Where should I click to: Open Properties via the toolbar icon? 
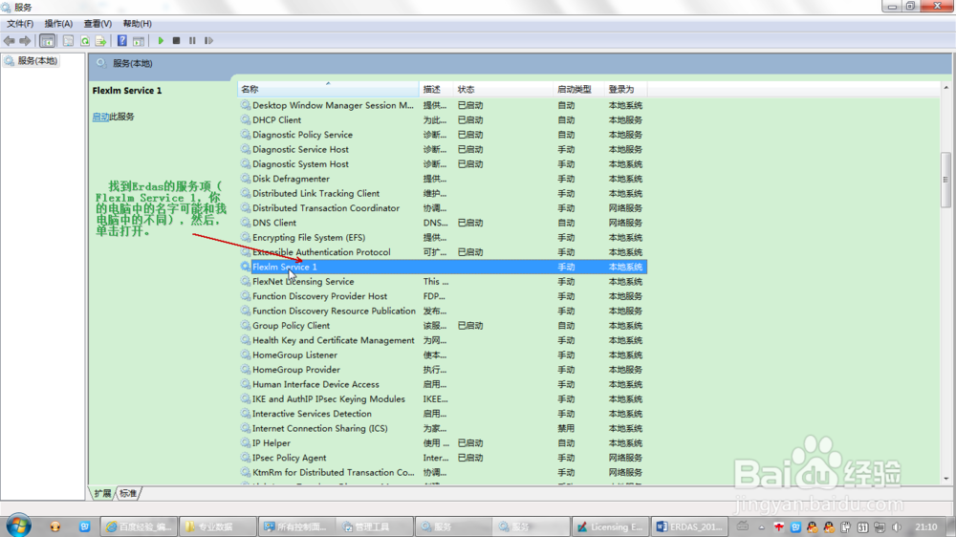68,41
